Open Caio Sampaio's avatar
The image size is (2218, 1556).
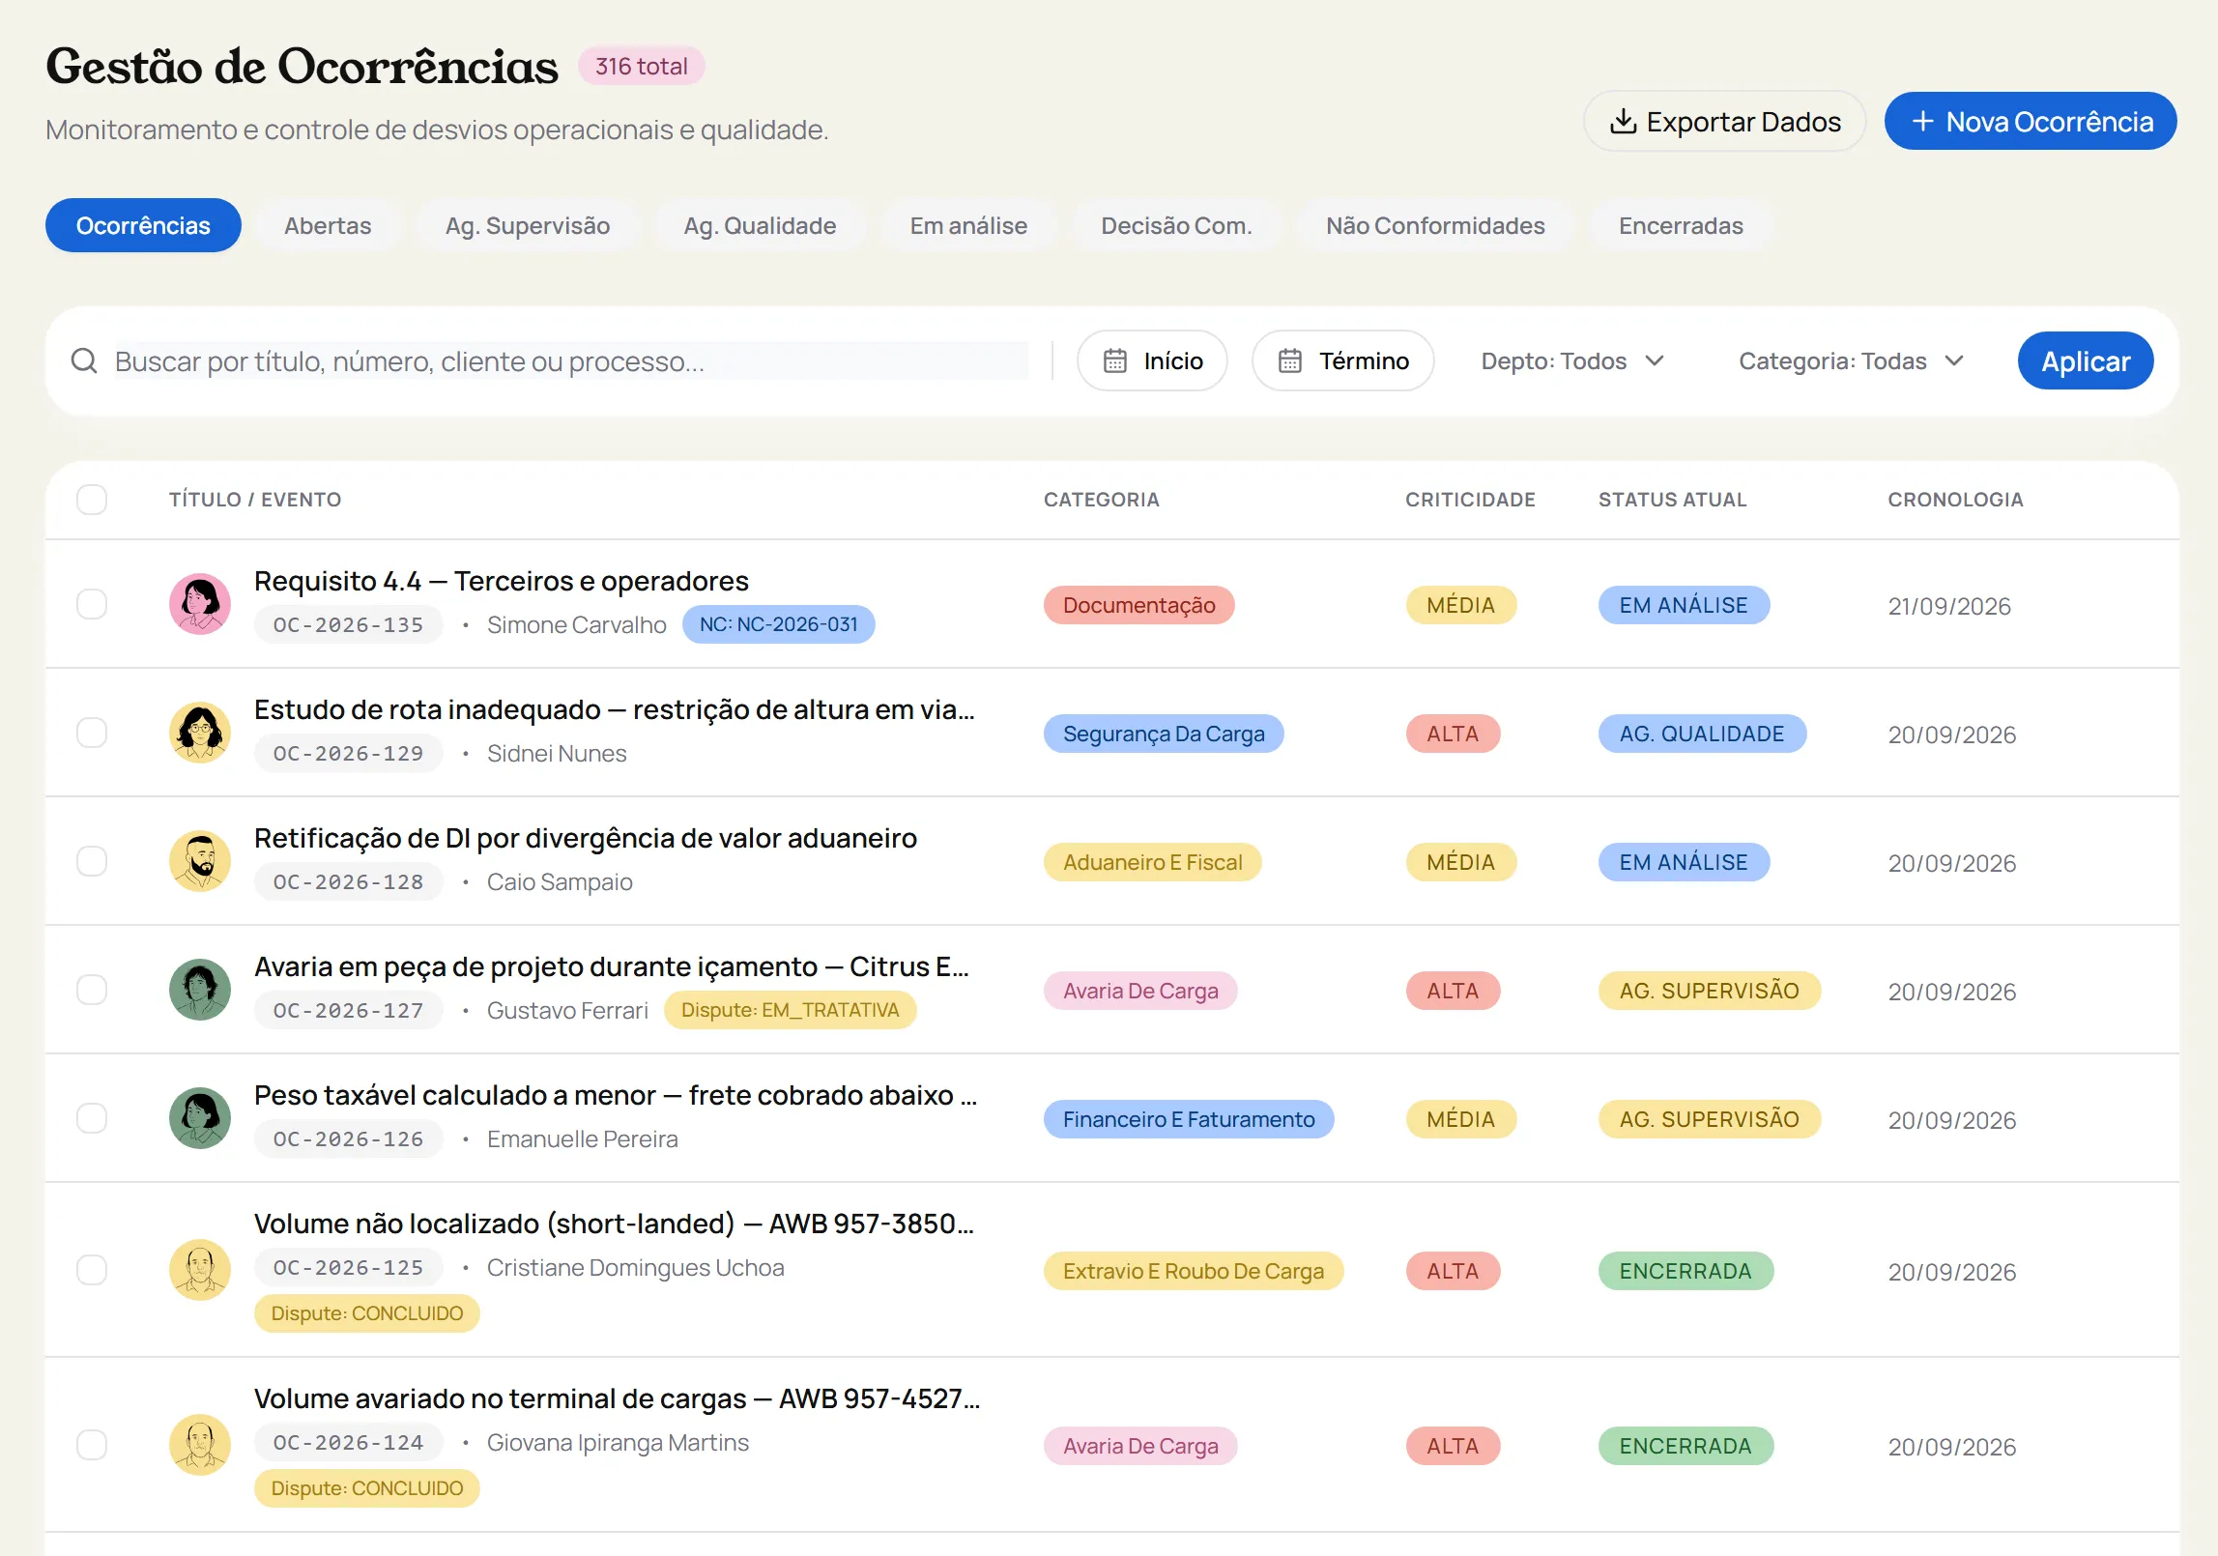[x=200, y=861]
